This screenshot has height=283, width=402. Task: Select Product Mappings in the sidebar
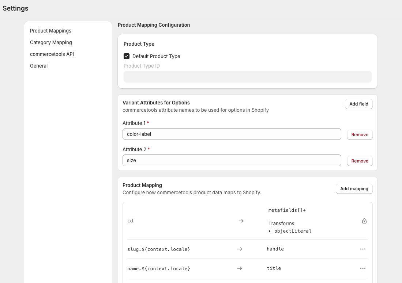coord(50,31)
